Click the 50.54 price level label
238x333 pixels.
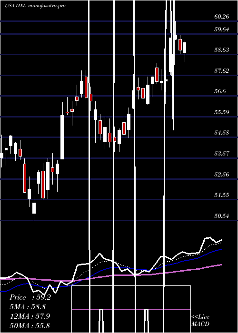tap(222, 216)
